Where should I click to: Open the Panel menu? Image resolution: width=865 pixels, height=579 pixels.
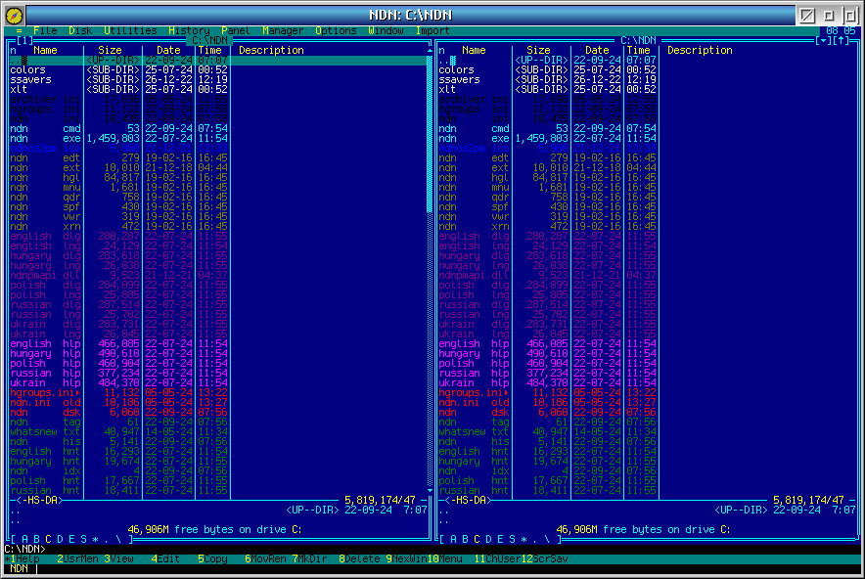[236, 31]
